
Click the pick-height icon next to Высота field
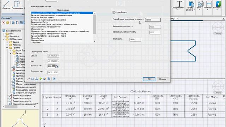[x=57, y=66]
